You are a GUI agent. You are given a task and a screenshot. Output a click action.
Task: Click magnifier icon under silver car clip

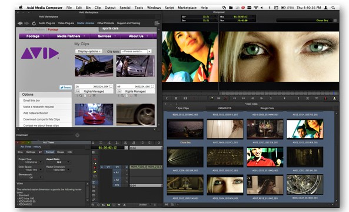(x=122, y=96)
